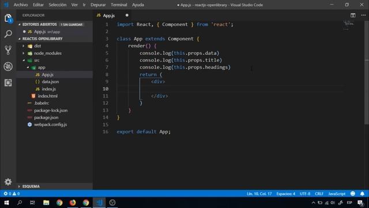This screenshot has width=369, height=208.
Task: Click the unsaved dot on App.js tab
Action: tap(127, 16)
